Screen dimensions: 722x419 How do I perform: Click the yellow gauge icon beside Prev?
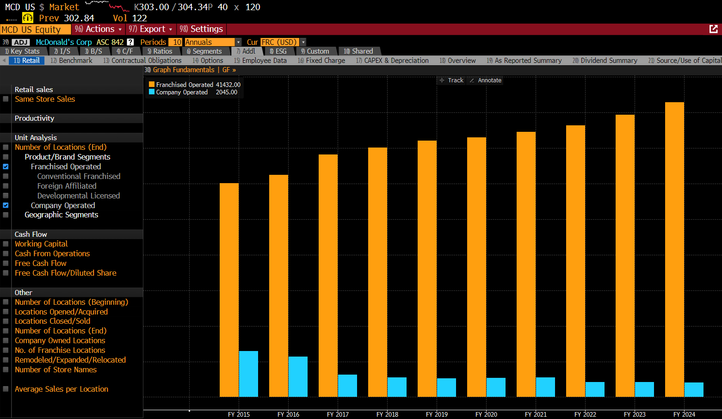28,18
